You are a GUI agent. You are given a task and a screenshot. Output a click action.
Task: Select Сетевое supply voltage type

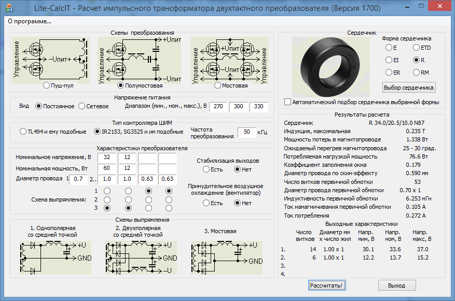pos(82,106)
